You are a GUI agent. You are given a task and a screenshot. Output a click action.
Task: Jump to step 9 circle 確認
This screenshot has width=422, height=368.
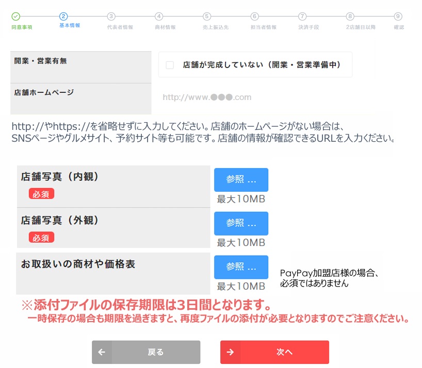click(398, 16)
